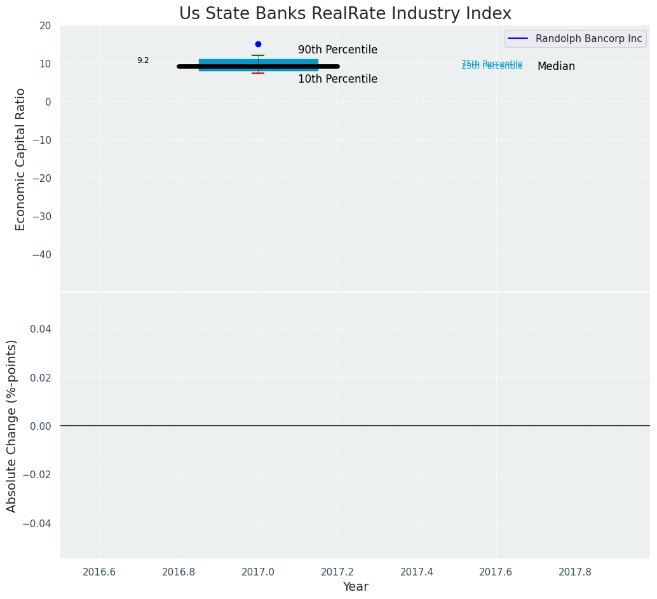Click the Economic Capital Ratio axis label
The image size is (657, 599).
21,159
